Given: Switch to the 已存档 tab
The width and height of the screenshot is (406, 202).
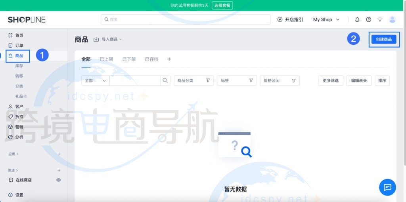Looking at the screenshot, I should point(151,59).
